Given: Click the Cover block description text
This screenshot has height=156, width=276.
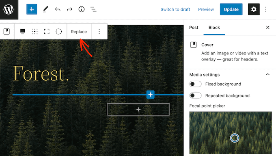Looking at the screenshot, I should pos(235,56).
